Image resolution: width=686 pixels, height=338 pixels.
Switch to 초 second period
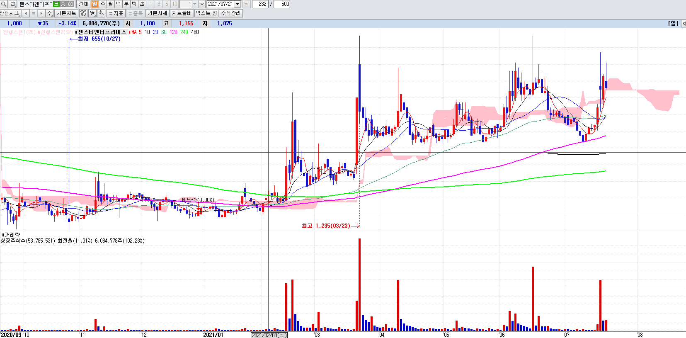[x=142, y=4]
